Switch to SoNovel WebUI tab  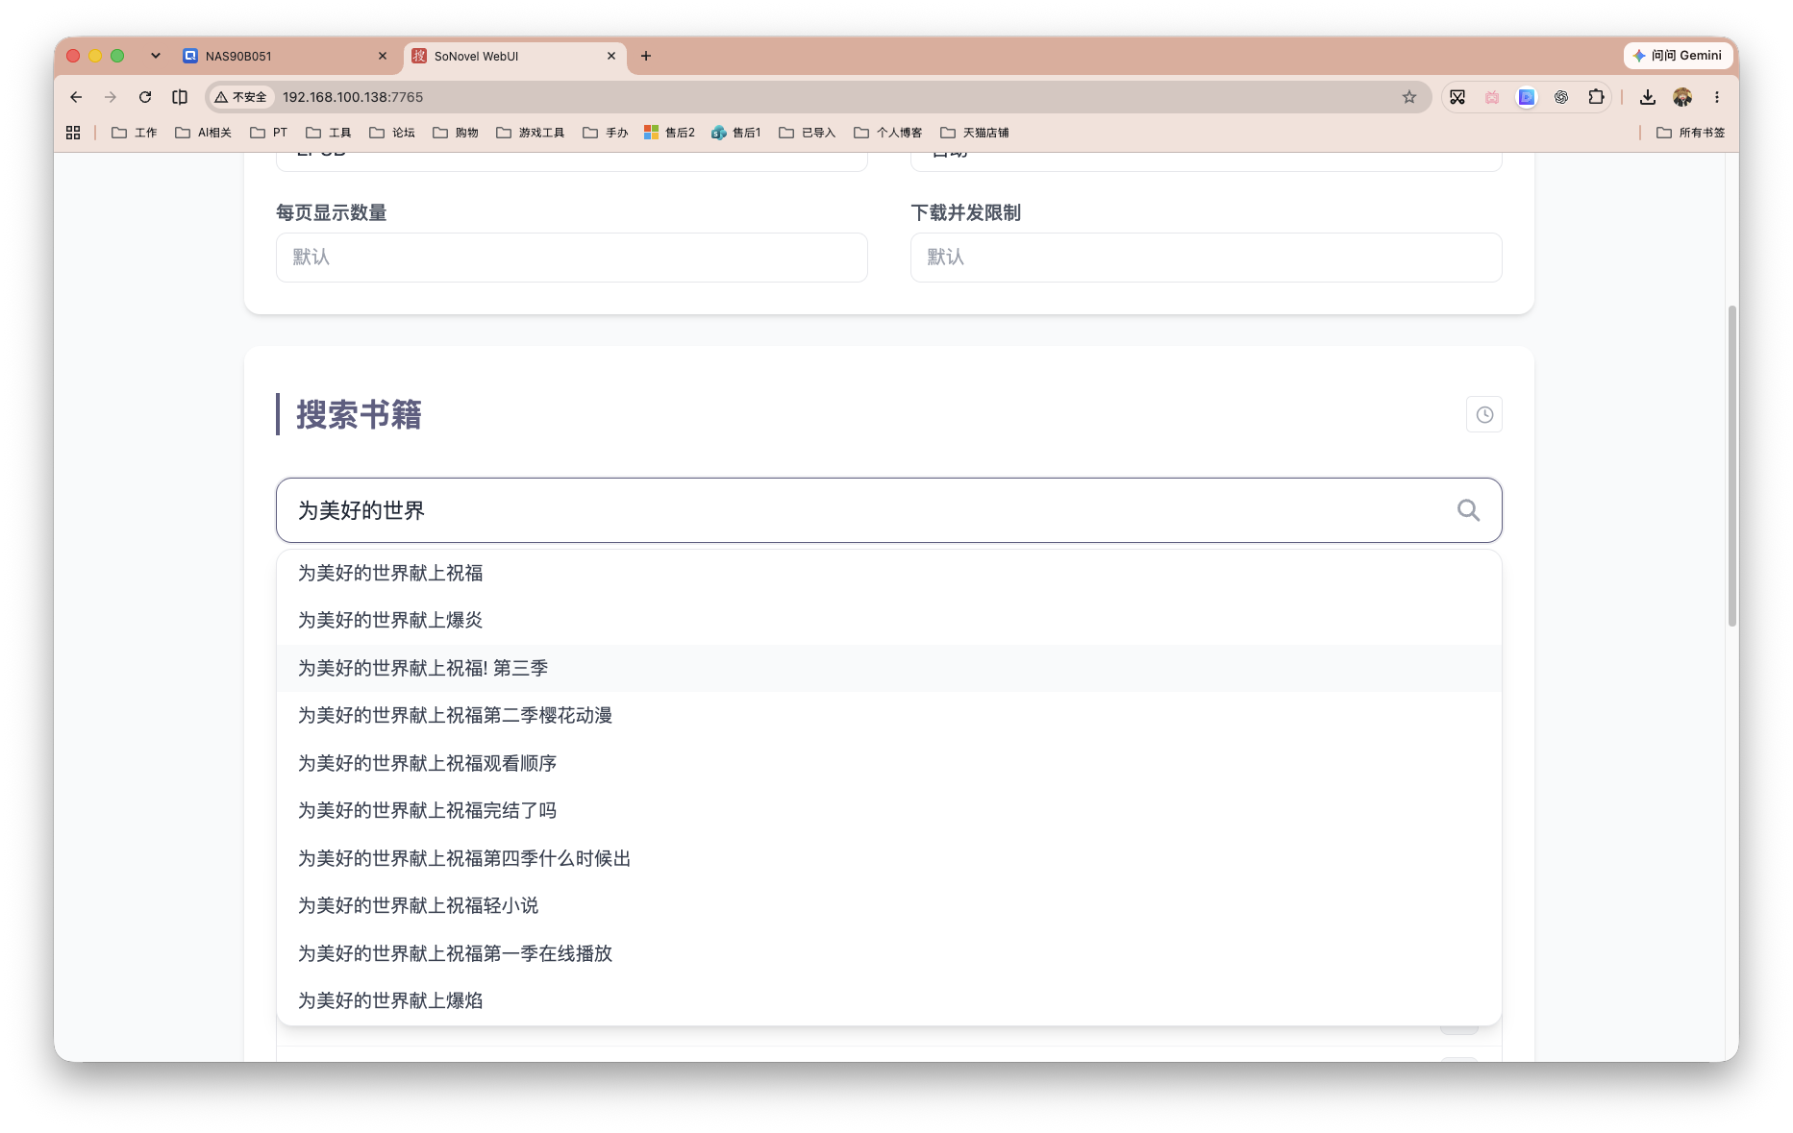click(514, 56)
